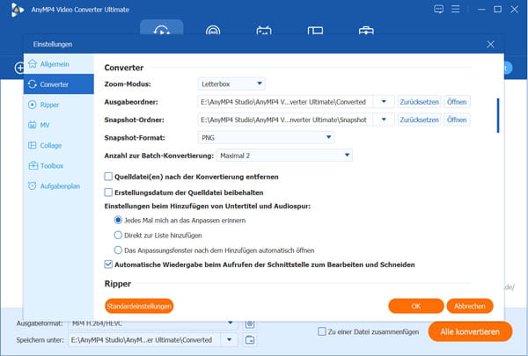Confirm settings with OK

click(416, 306)
